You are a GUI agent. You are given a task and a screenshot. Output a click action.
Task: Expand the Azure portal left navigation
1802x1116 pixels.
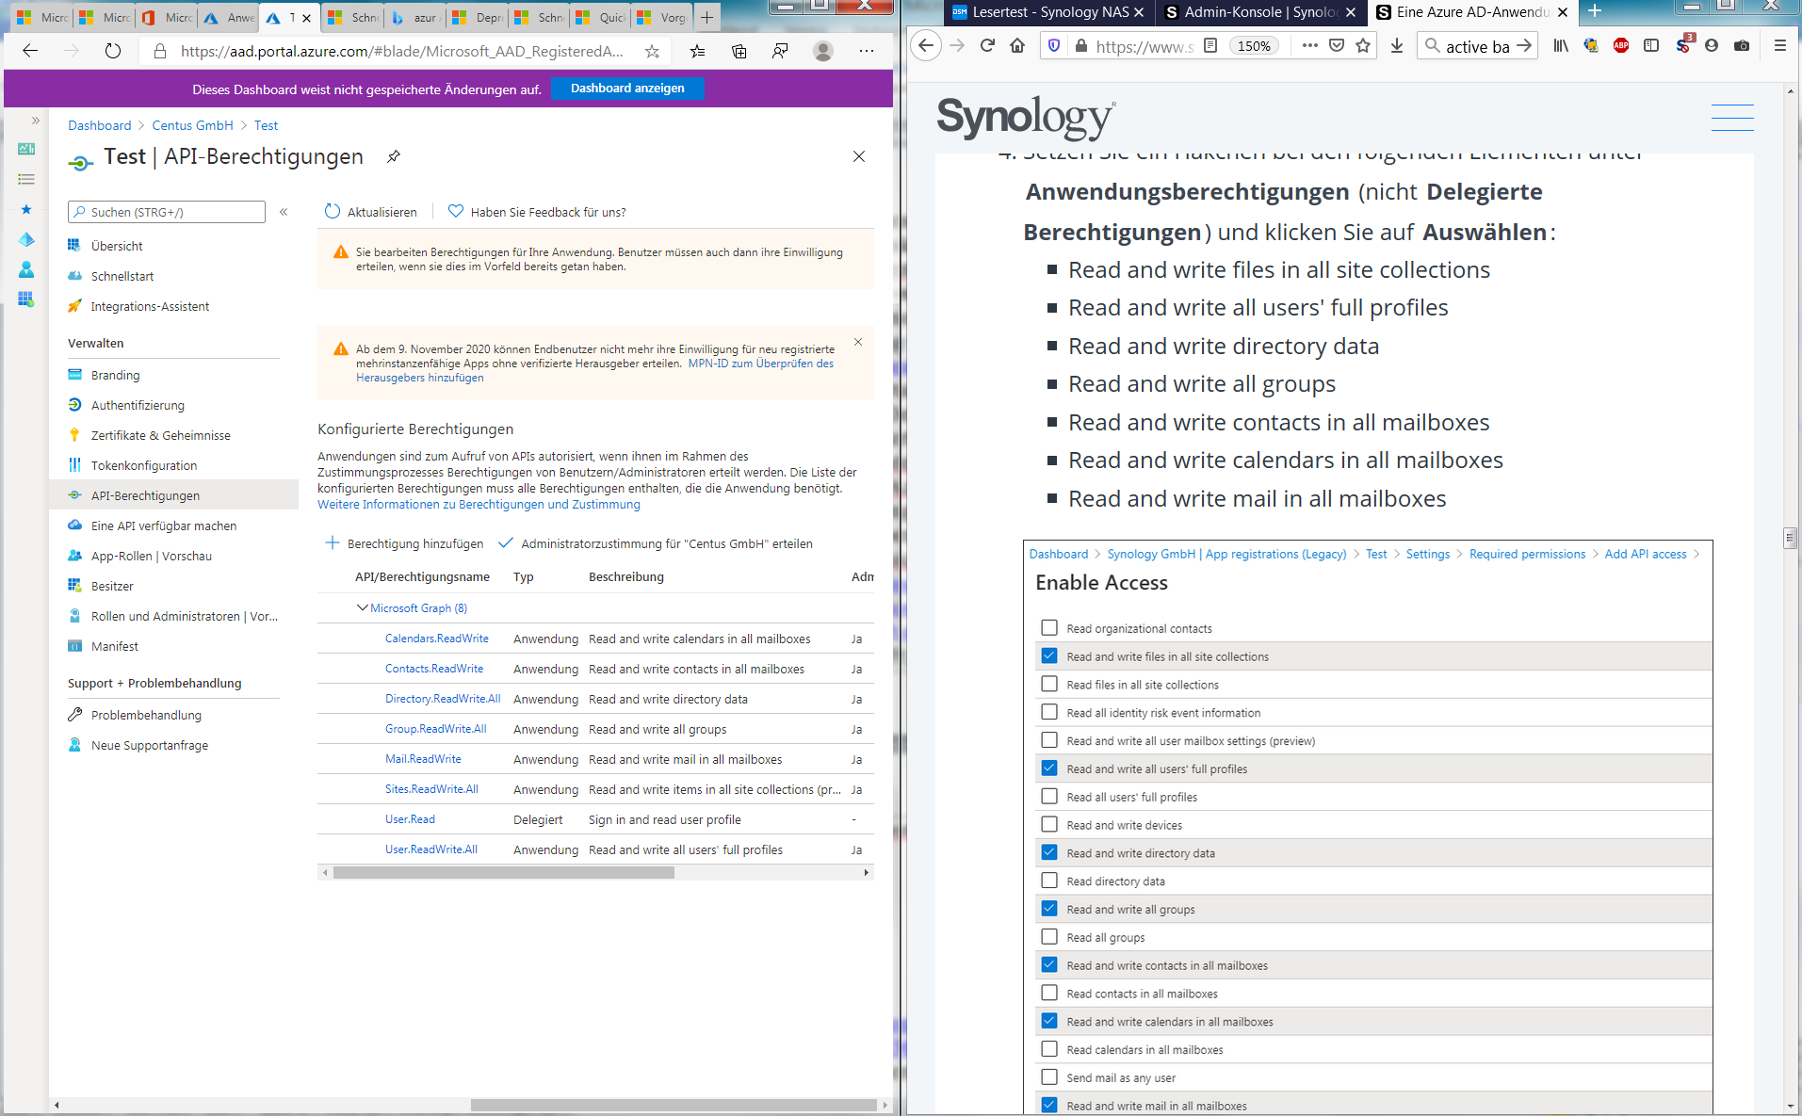tap(35, 121)
